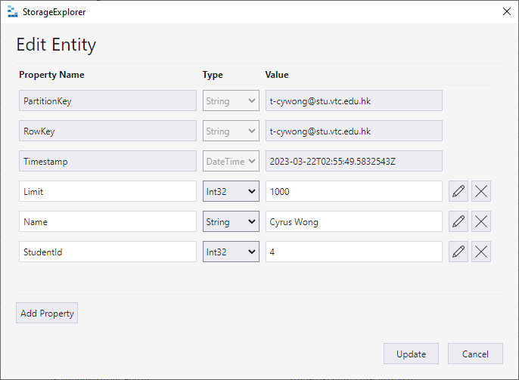Remove the Name property via X icon
The height and width of the screenshot is (380, 519).
481,221
